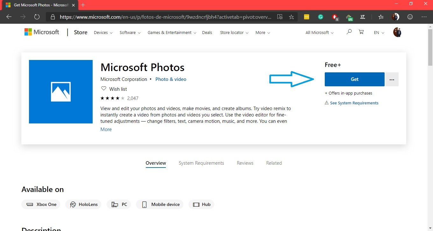This screenshot has height=231, width=433.
Task: Select the Hub platform chip
Action: tap(201, 204)
